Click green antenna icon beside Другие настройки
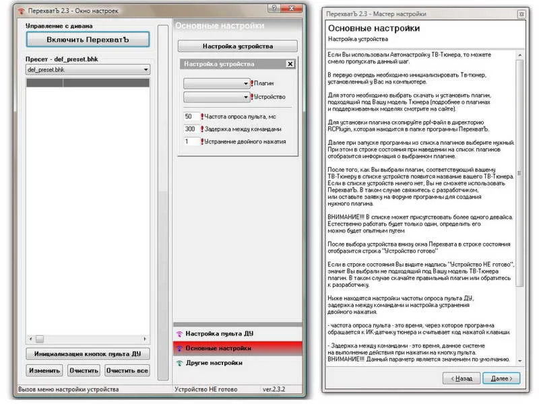The width and height of the screenshot is (539, 404). pyautogui.click(x=179, y=363)
